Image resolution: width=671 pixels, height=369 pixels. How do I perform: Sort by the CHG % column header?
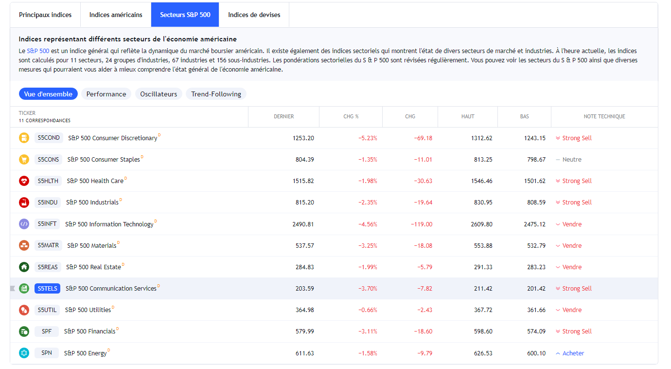click(x=351, y=117)
